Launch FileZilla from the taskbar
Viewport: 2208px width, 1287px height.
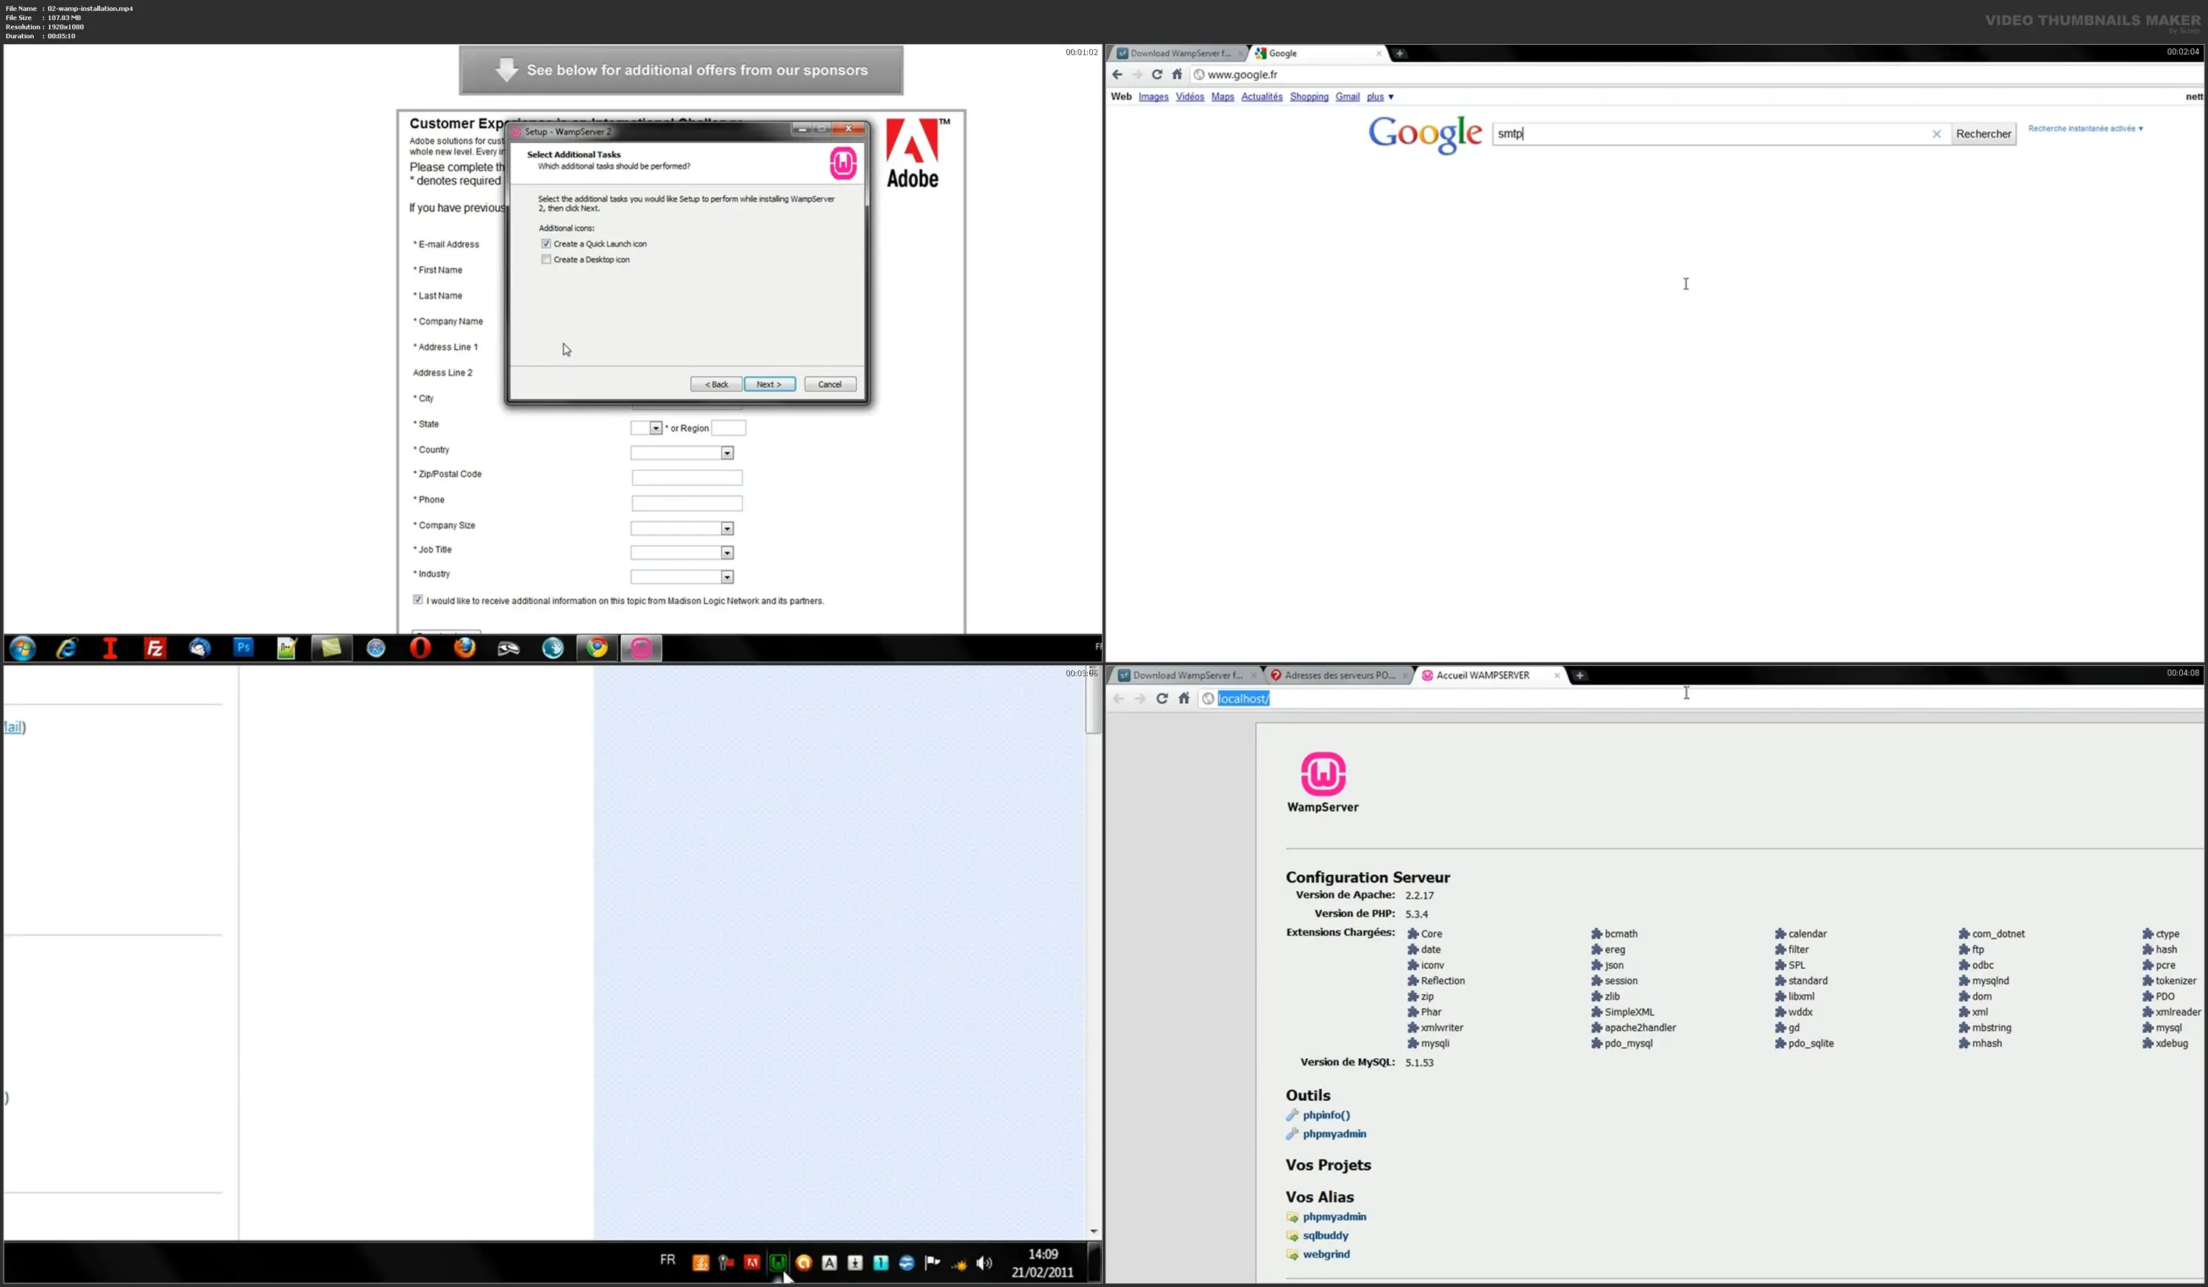pyautogui.click(x=155, y=648)
